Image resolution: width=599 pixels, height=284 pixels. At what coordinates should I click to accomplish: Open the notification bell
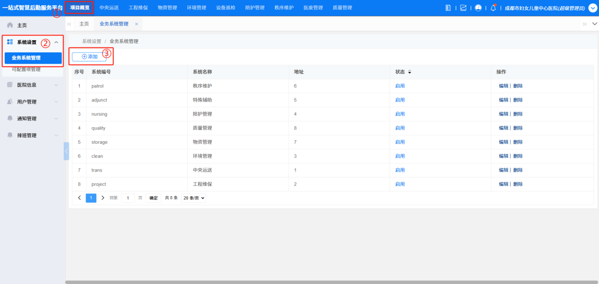tap(493, 8)
